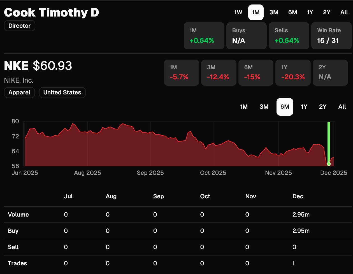The width and height of the screenshot is (353, 274).
Task: Click the Apparel industry tag
Action: 19,92
